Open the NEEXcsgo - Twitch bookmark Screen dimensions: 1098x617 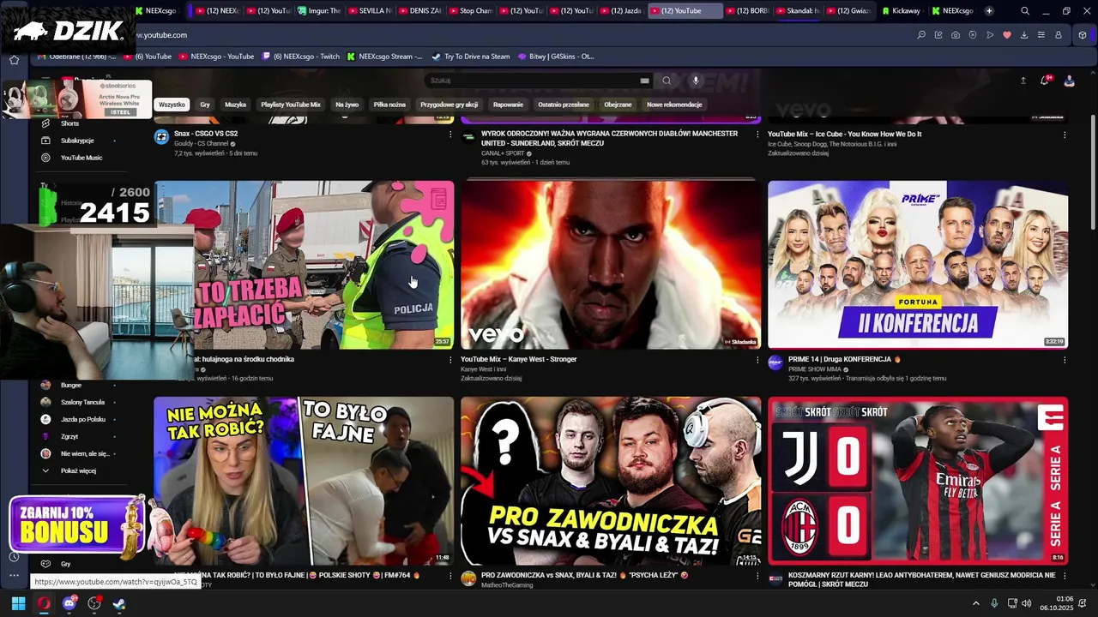(301, 57)
